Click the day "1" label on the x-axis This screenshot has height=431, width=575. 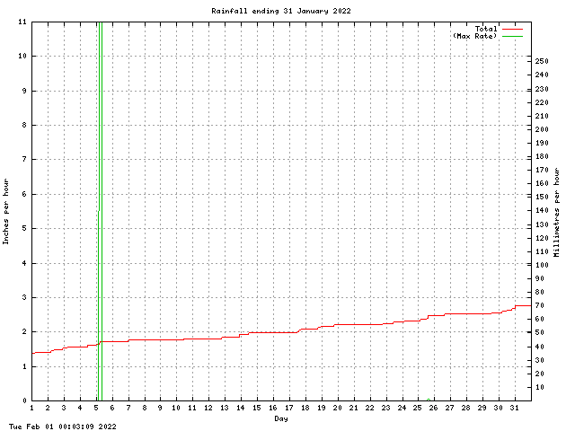32,408
